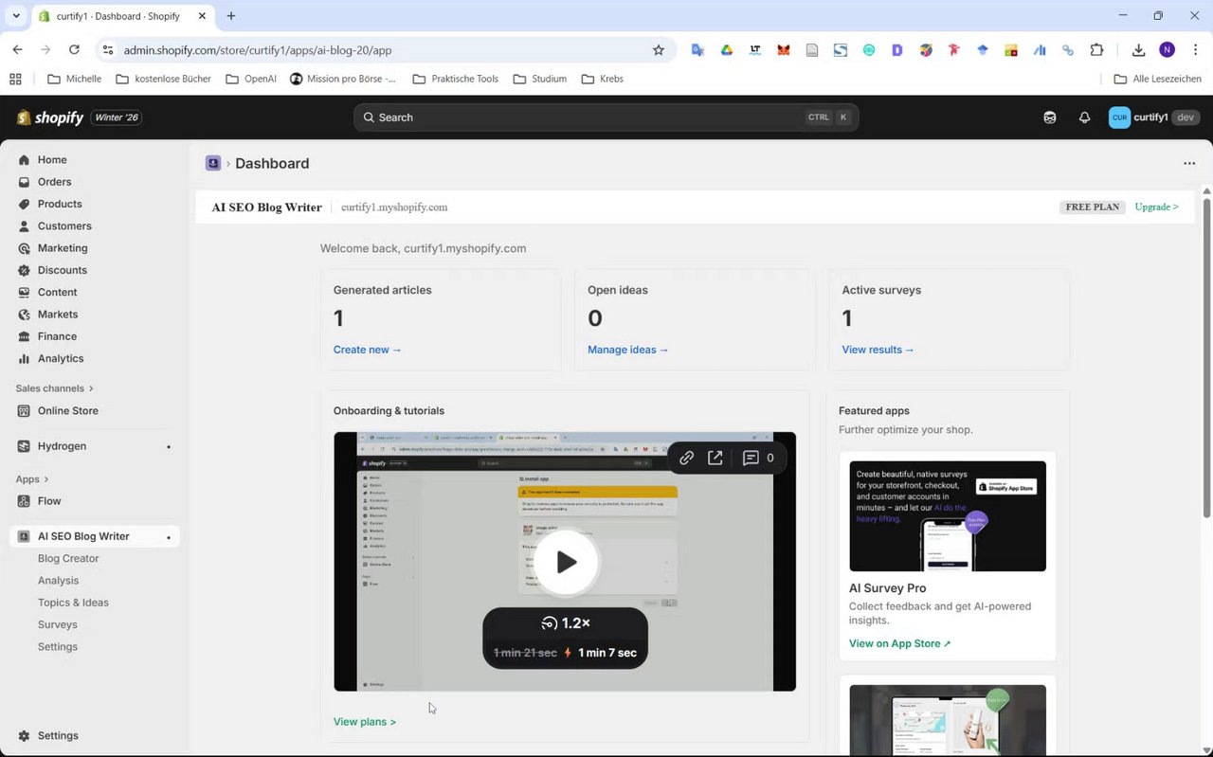Reload the browser page

pyautogui.click(x=74, y=50)
